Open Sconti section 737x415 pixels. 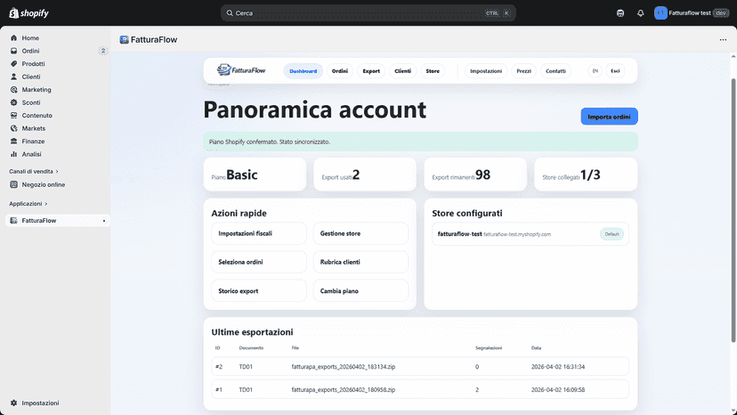click(x=31, y=102)
